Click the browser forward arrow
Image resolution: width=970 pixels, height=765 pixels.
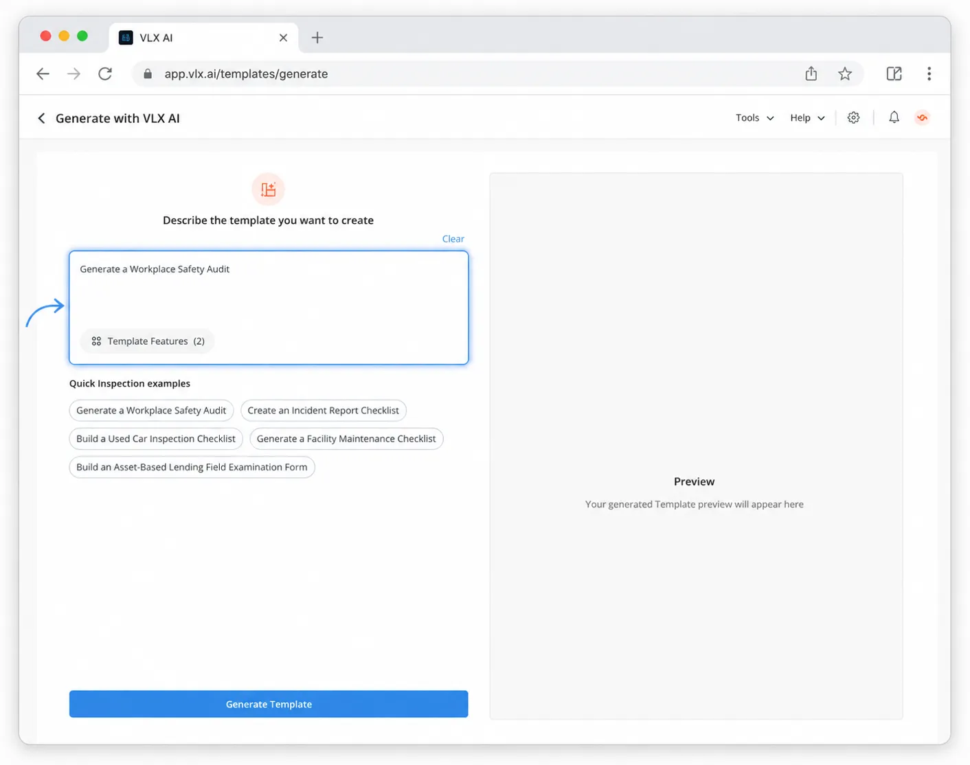click(74, 73)
